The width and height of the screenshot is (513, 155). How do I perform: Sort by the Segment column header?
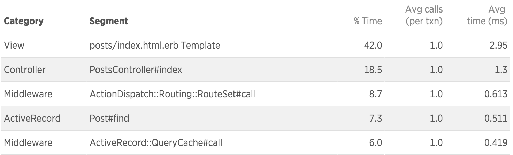[109, 21]
